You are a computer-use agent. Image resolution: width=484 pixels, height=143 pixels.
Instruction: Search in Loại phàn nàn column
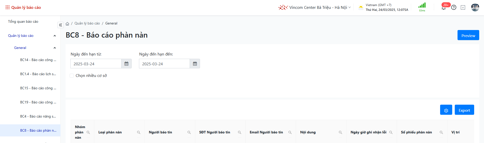tap(138, 132)
